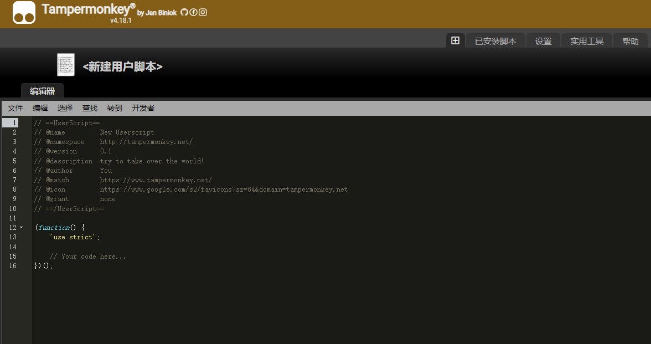Select the 编辑器 tab

click(x=42, y=91)
